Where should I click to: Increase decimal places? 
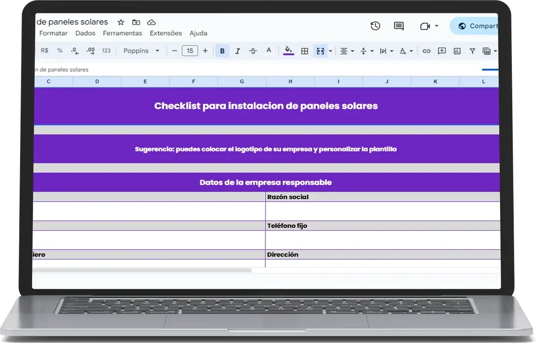point(90,51)
